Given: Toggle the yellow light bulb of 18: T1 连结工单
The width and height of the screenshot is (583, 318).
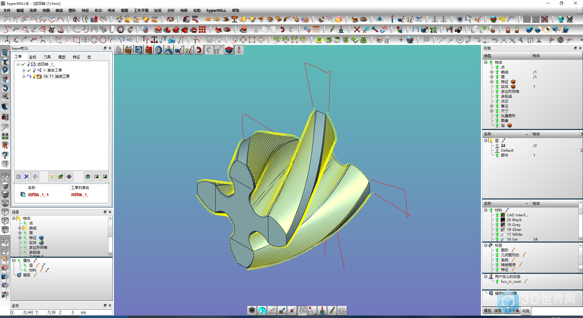Looking at the screenshot, I should point(34,76).
